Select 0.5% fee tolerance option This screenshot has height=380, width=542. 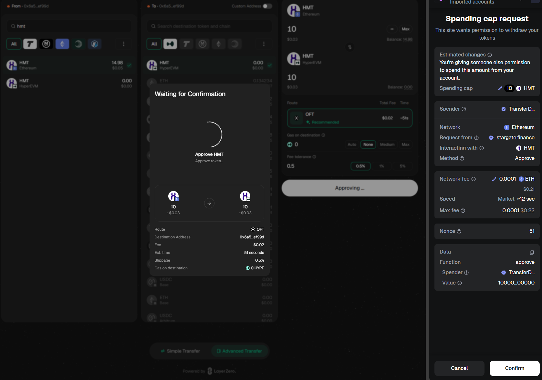tap(360, 166)
